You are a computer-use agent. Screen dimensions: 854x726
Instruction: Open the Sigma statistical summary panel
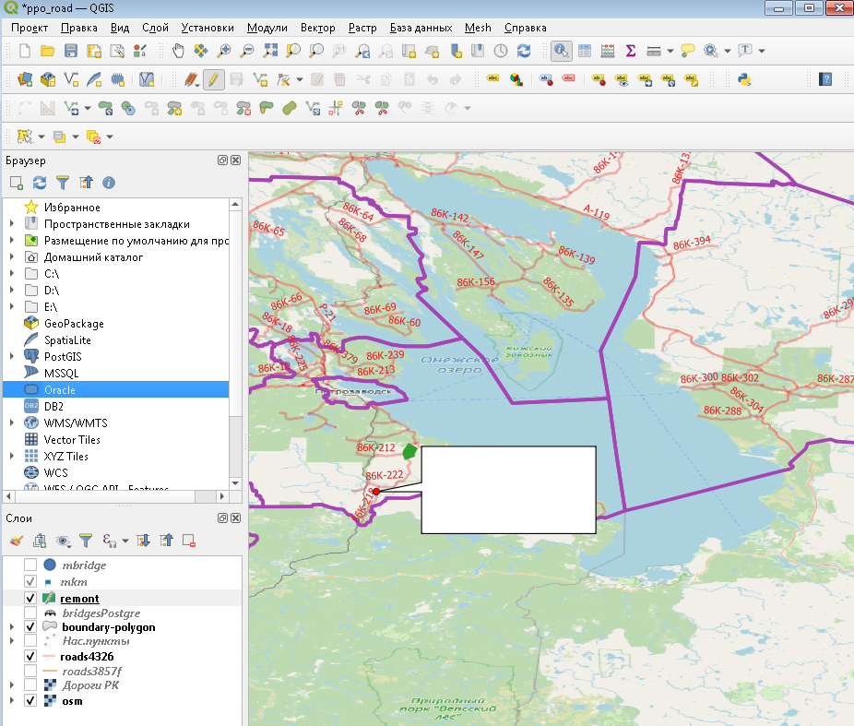[x=631, y=51]
